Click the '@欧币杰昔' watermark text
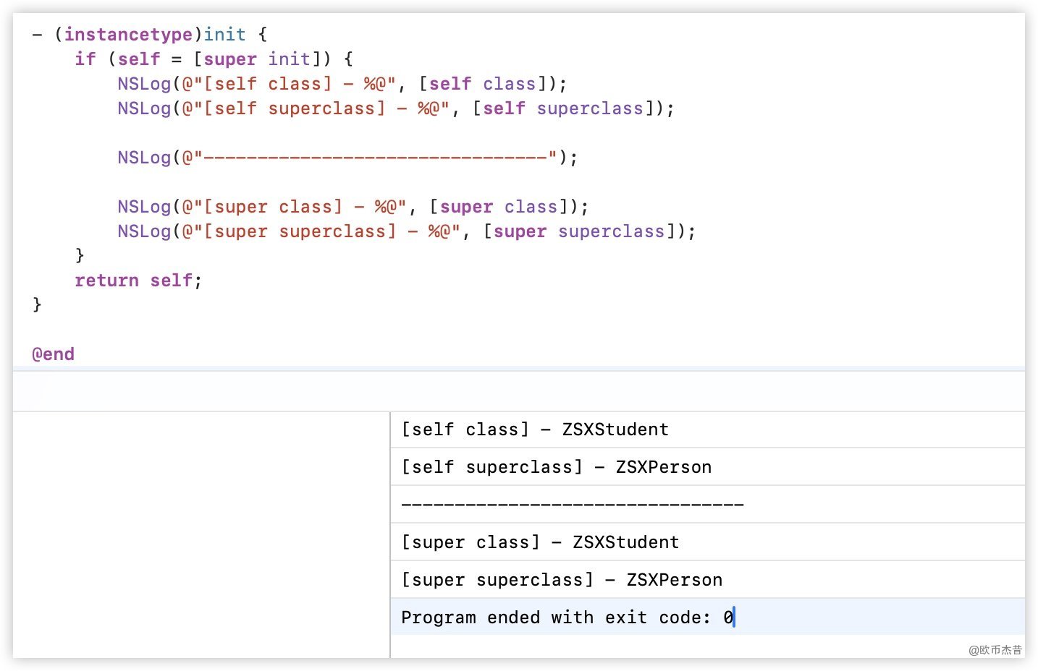Screen dimensions: 1038x671 pyautogui.click(x=995, y=650)
